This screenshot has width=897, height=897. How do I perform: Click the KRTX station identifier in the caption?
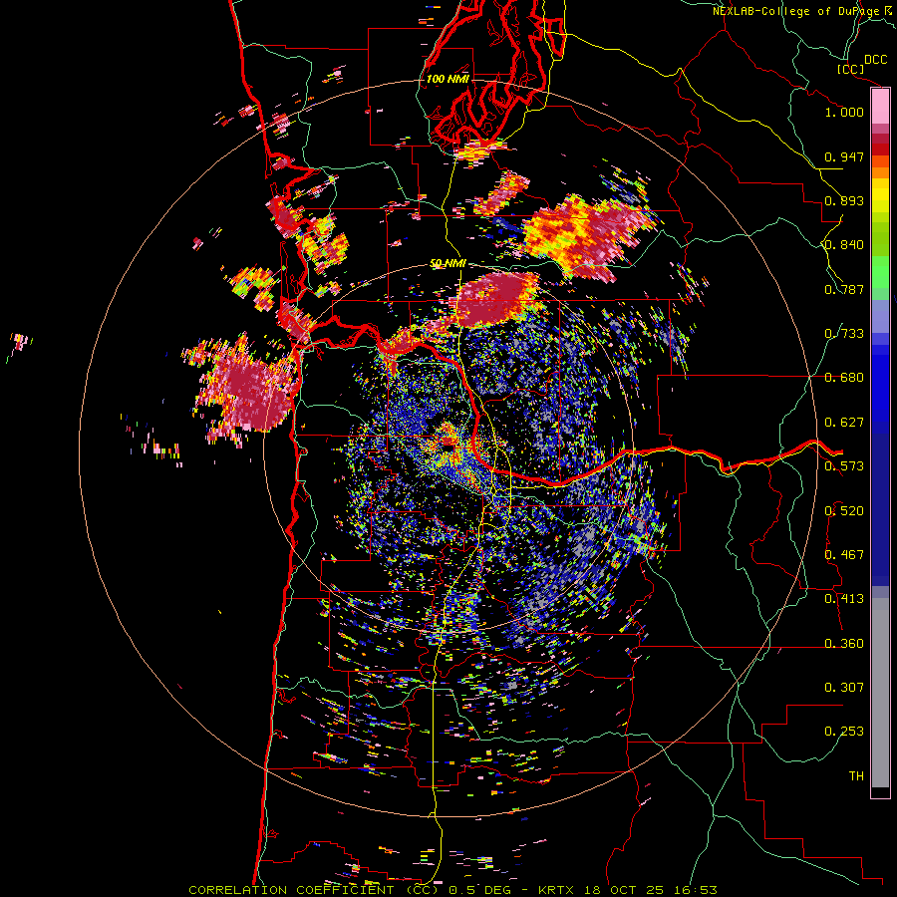[x=556, y=890]
